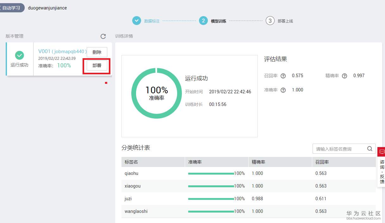Click the 训练详情 section label
385x223 pixels.
(124, 36)
